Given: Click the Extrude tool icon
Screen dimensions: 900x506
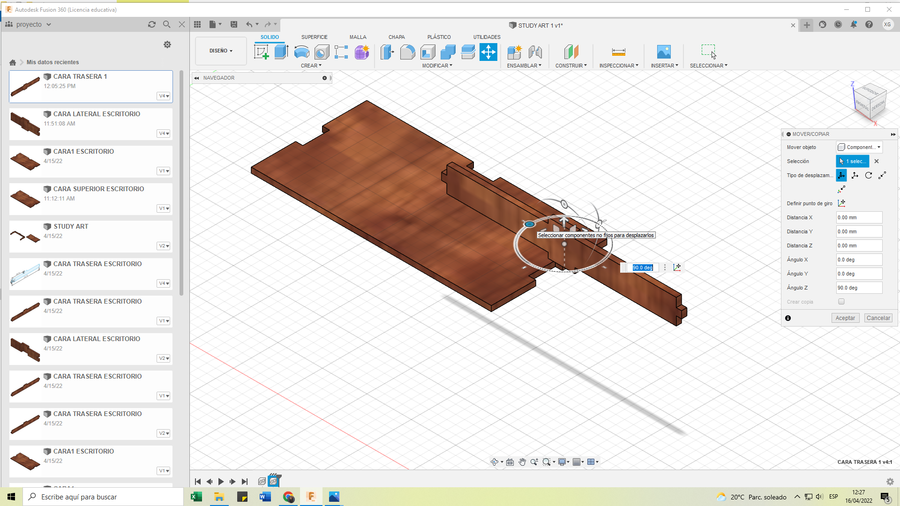Looking at the screenshot, I should pyautogui.click(x=281, y=52).
